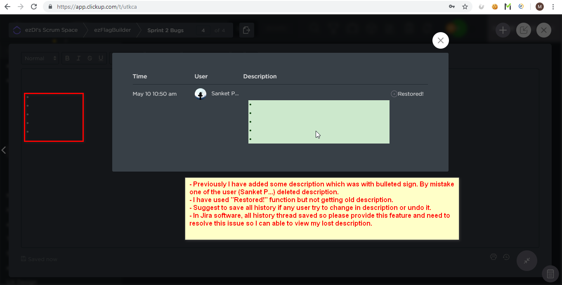Reload the ClickUp page

tap(34, 7)
